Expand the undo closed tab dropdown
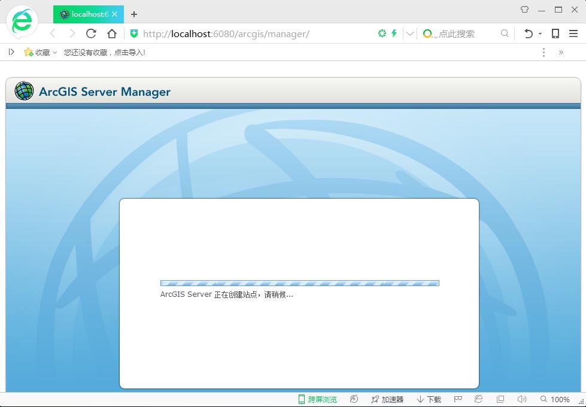586x407 pixels. (x=540, y=34)
